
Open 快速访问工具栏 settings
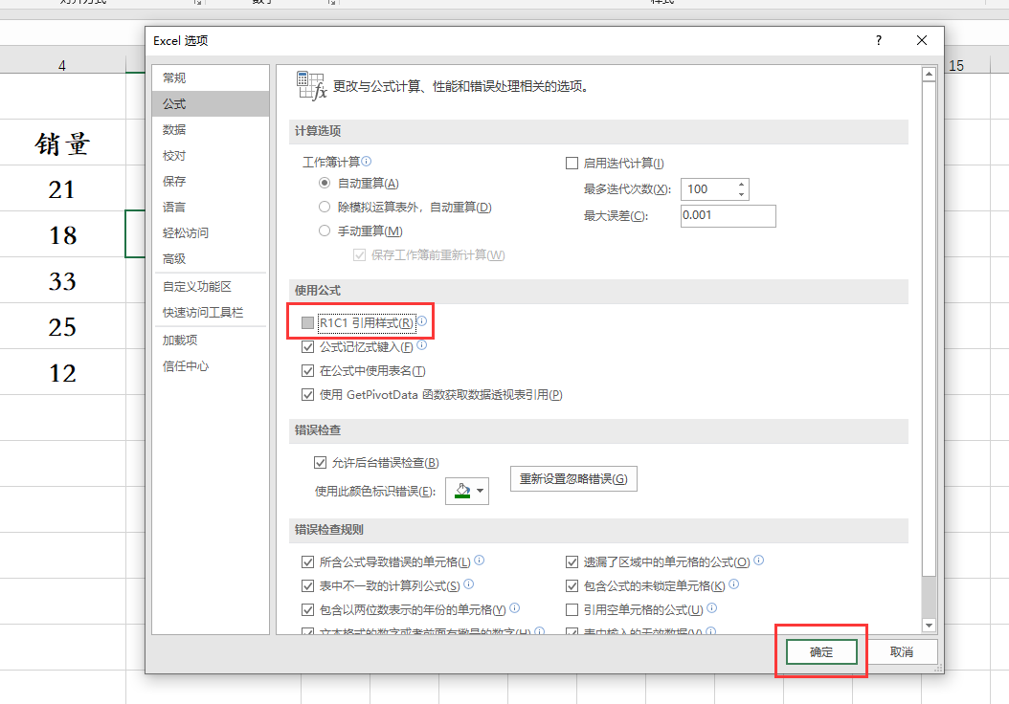(x=211, y=313)
